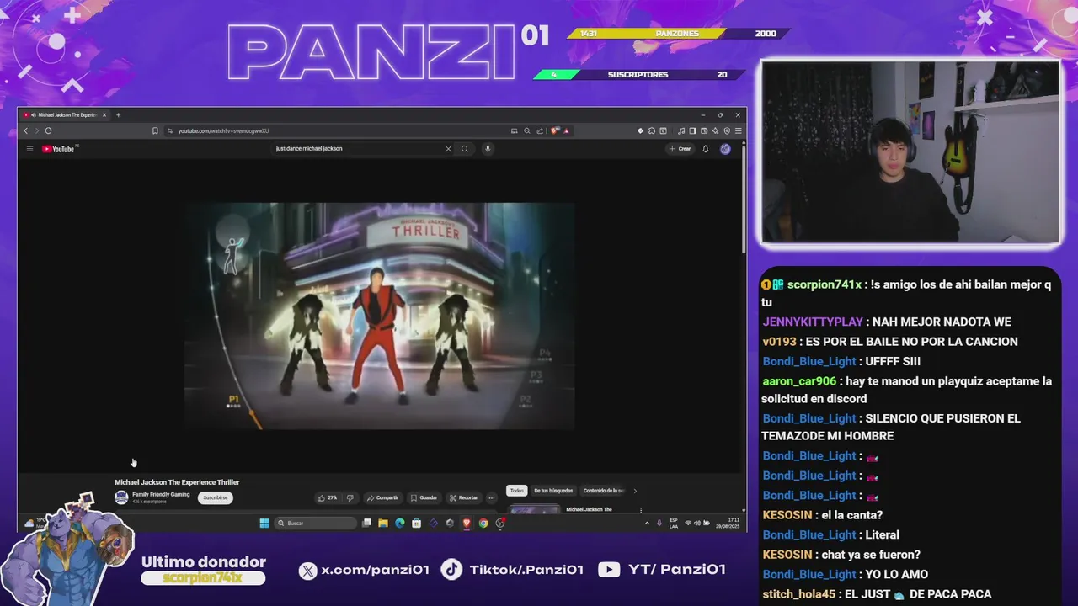Dislike the video with thumbs down

pos(350,497)
